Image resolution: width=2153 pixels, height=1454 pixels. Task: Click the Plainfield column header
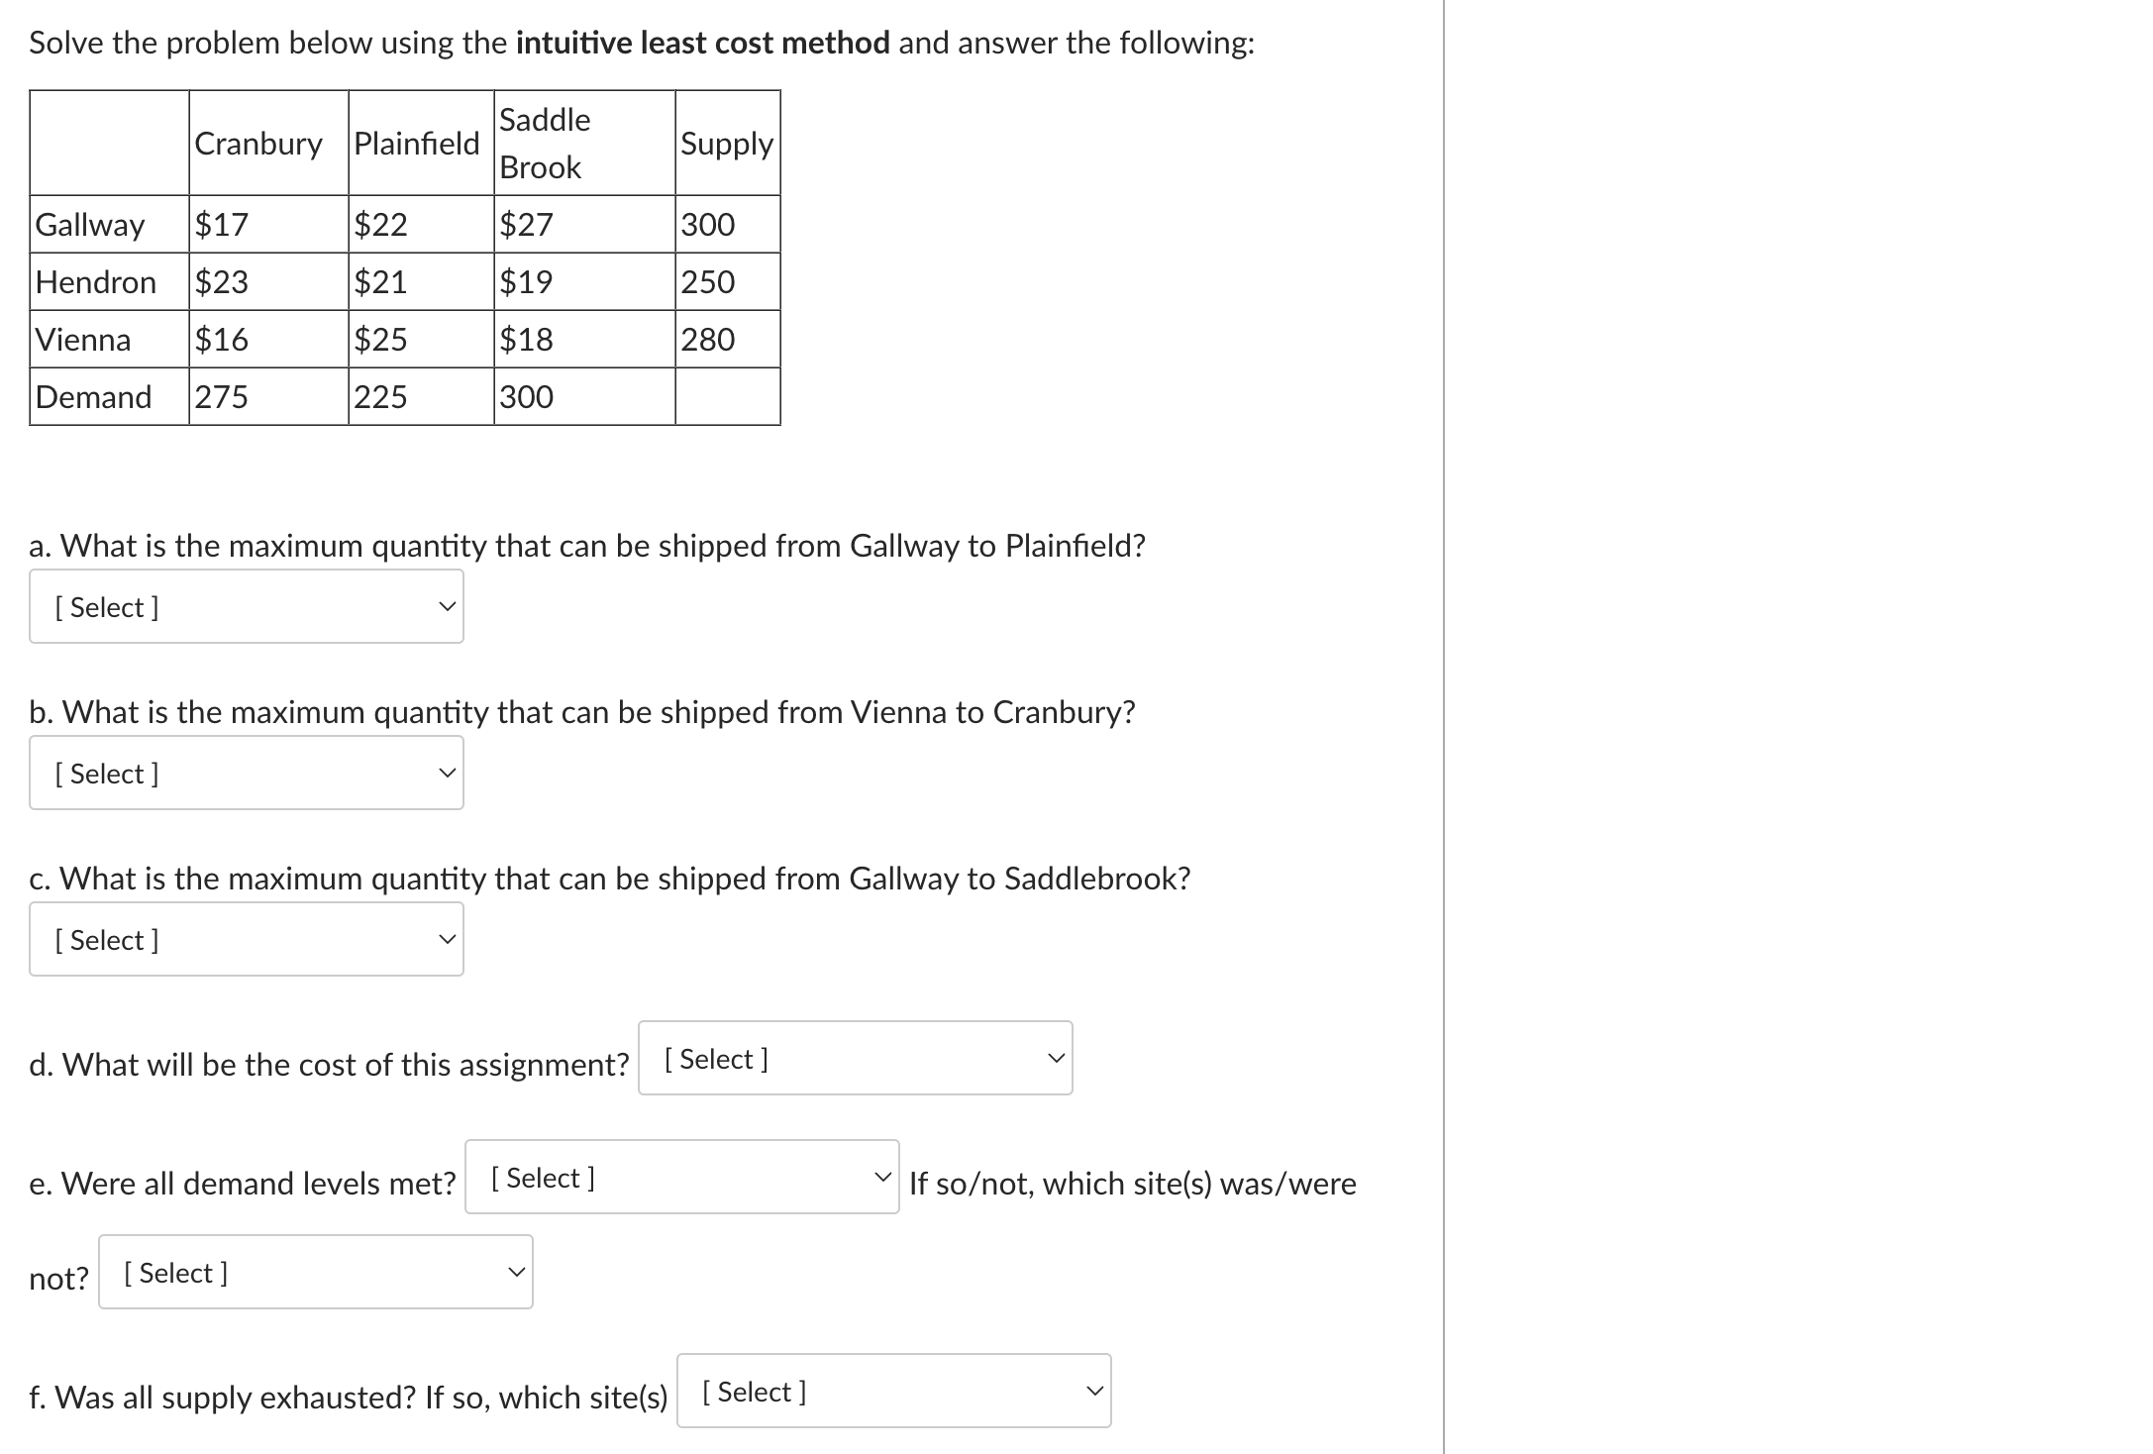pyautogui.click(x=416, y=144)
